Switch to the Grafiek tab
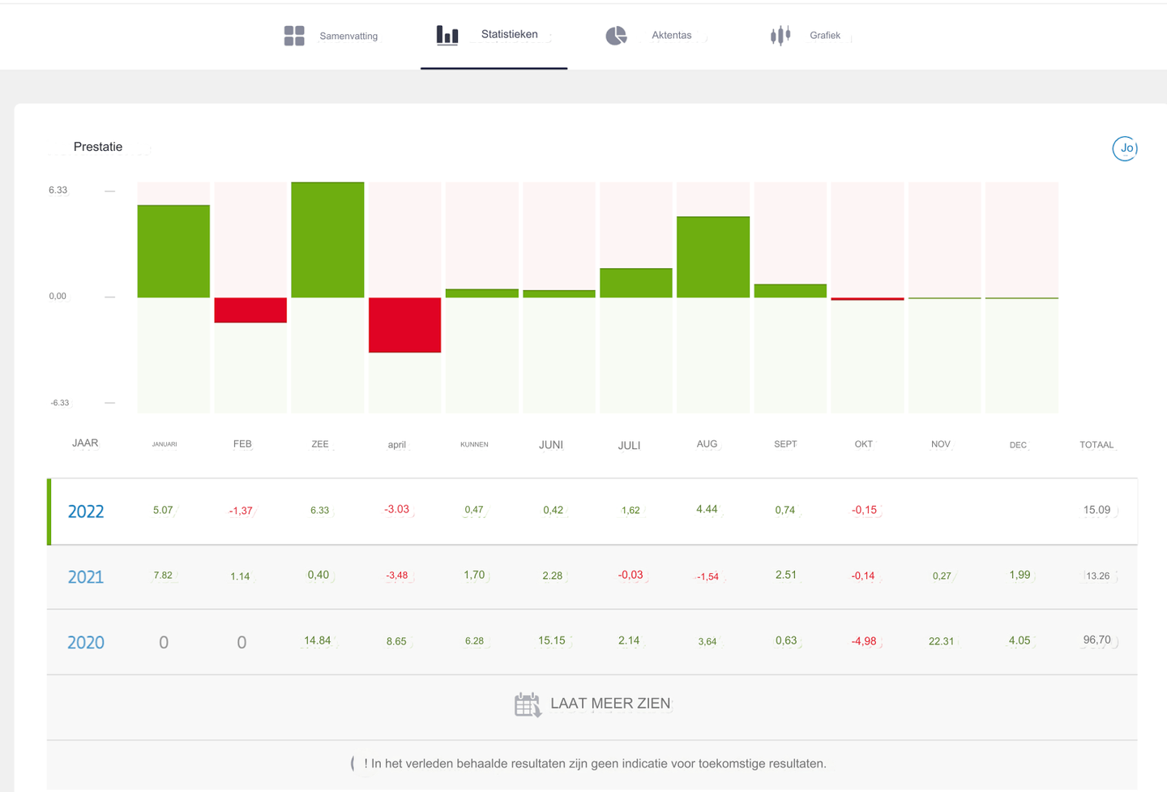 (824, 36)
